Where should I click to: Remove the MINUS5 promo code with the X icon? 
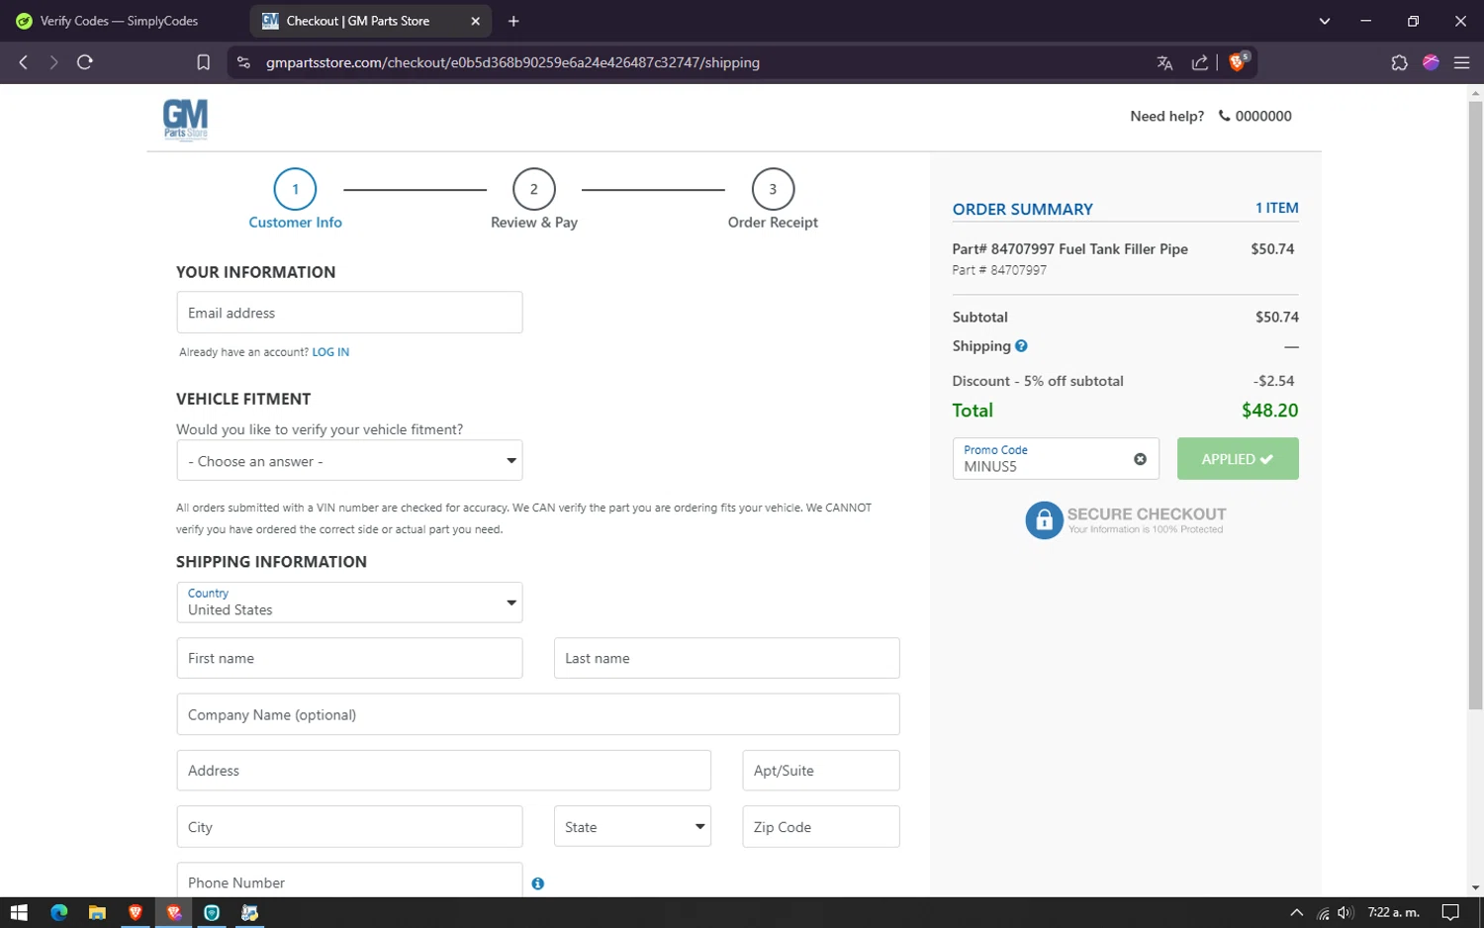pyautogui.click(x=1140, y=459)
